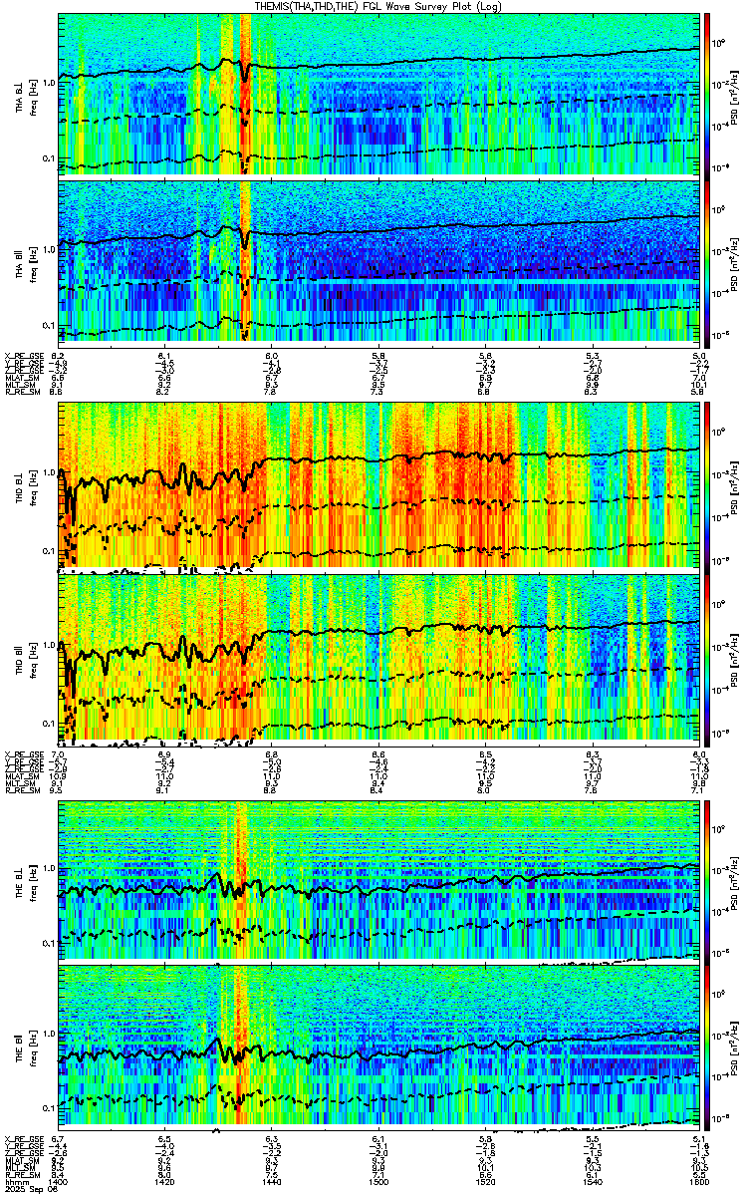Click the color bar beside the THD B-perpendicular panel
Image resolution: width=747 pixels, height=1196 pixels.
(x=707, y=487)
